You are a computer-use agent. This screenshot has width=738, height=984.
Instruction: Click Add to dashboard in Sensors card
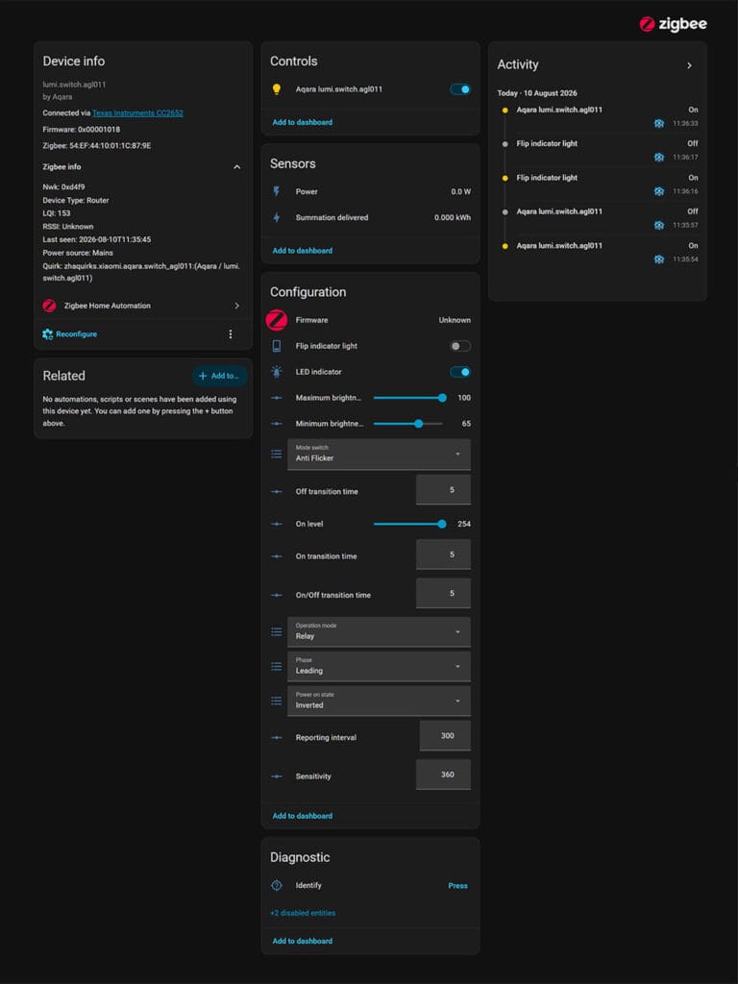click(x=303, y=251)
